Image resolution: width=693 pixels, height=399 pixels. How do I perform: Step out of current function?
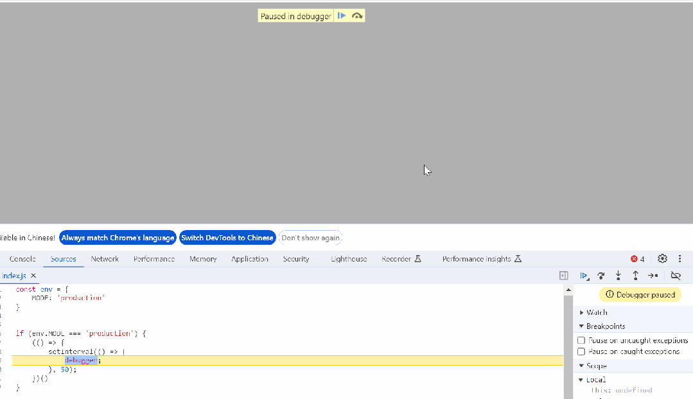pyautogui.click(x=636, y=276)
